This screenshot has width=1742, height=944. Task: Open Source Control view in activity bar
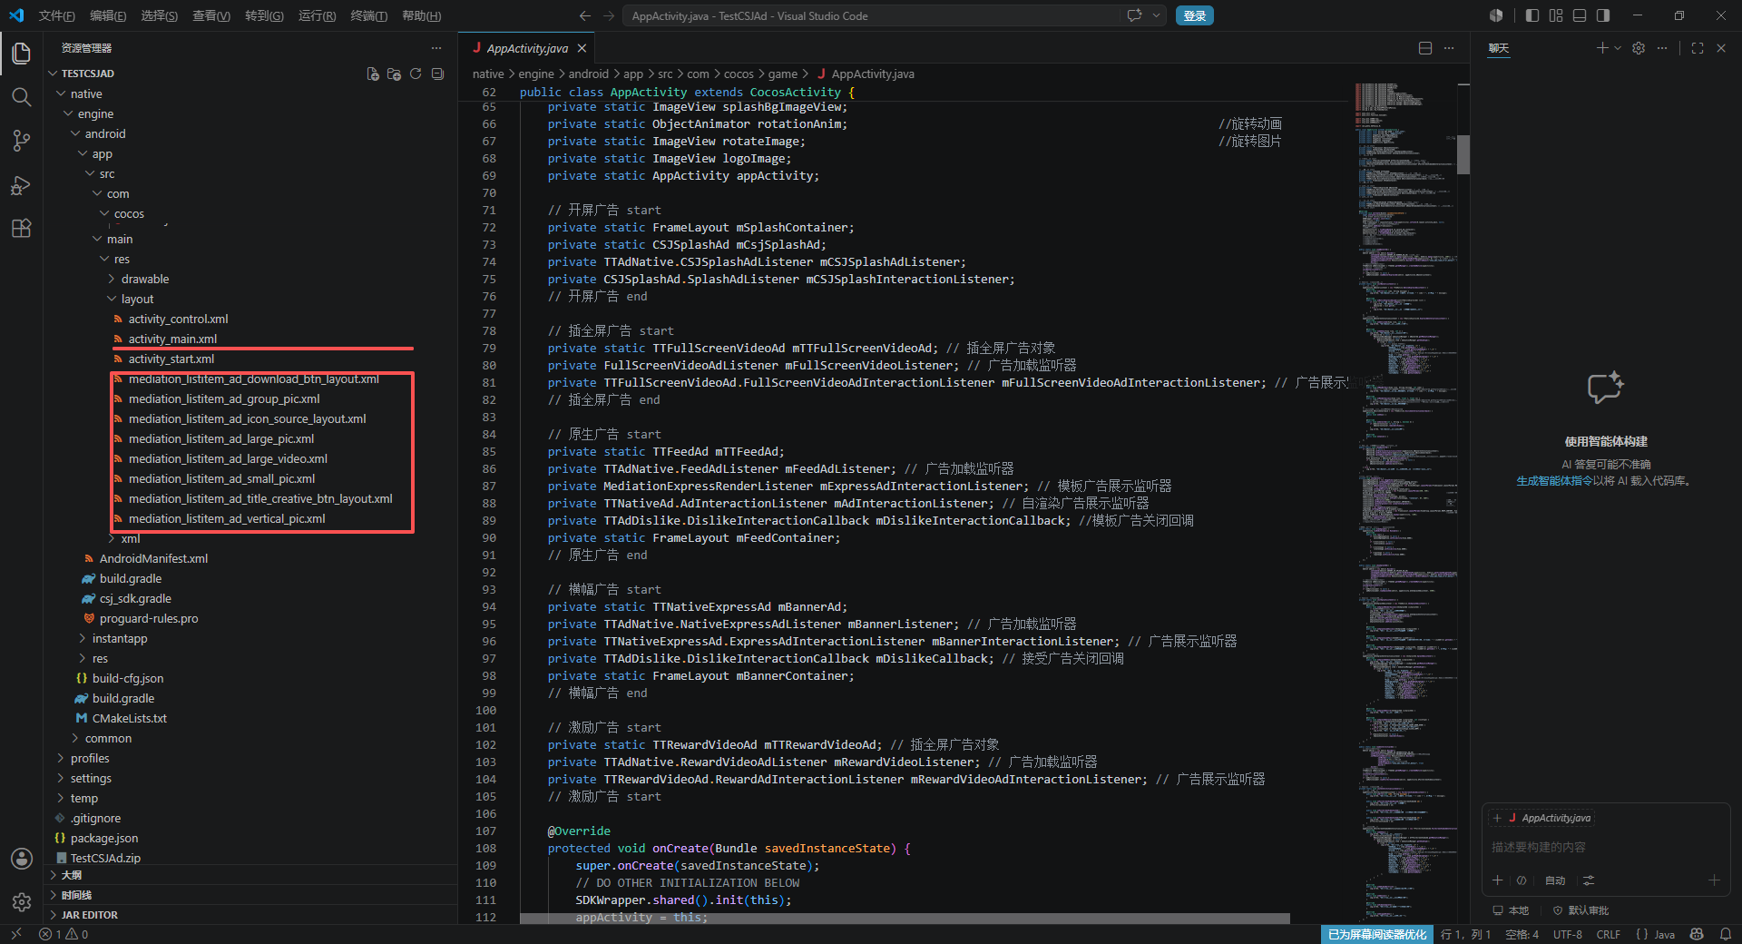point(22,141)
